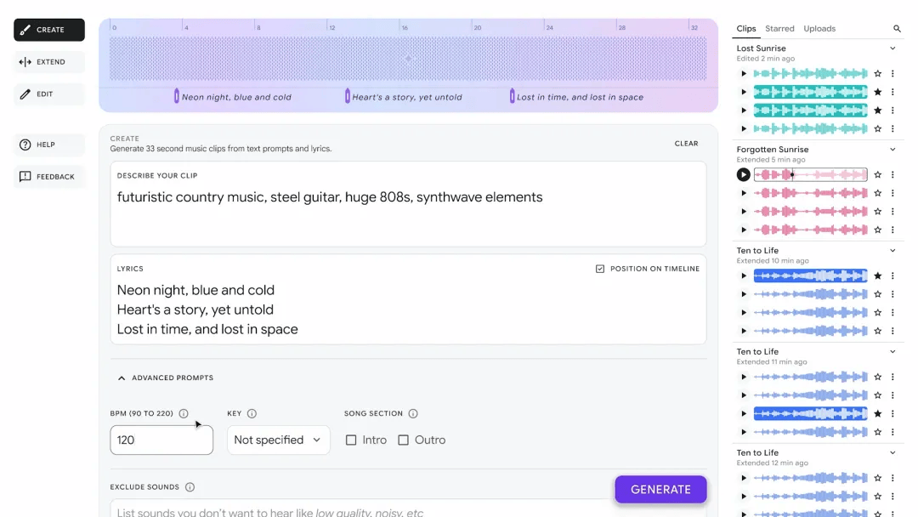Image resolution: width=918 pixels, height=517 pixels.
Task: Click the playing Forgotten Sunrise clip play button
Action: [x=743, y=174]
